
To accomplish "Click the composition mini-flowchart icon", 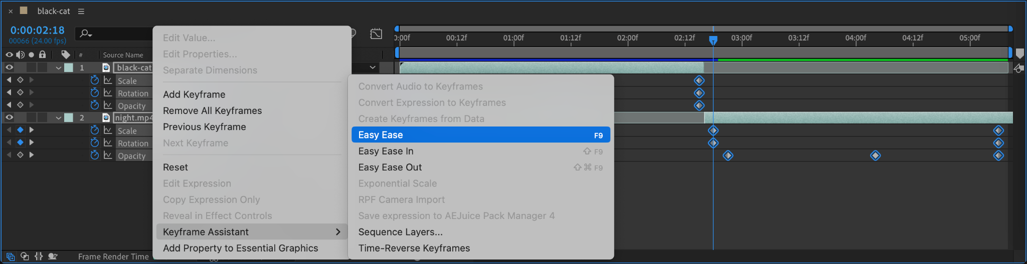I will [x=376, y=33].
